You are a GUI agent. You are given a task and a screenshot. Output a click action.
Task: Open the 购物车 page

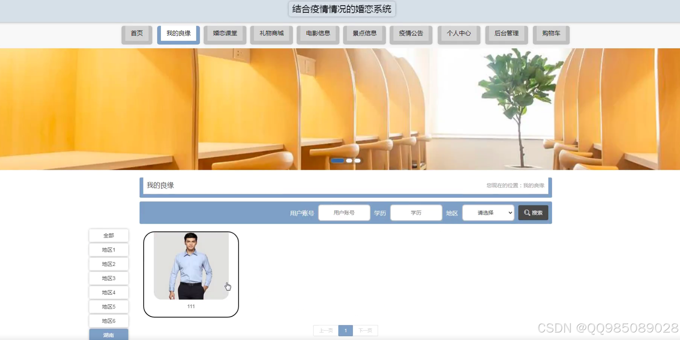click(551, 33)
